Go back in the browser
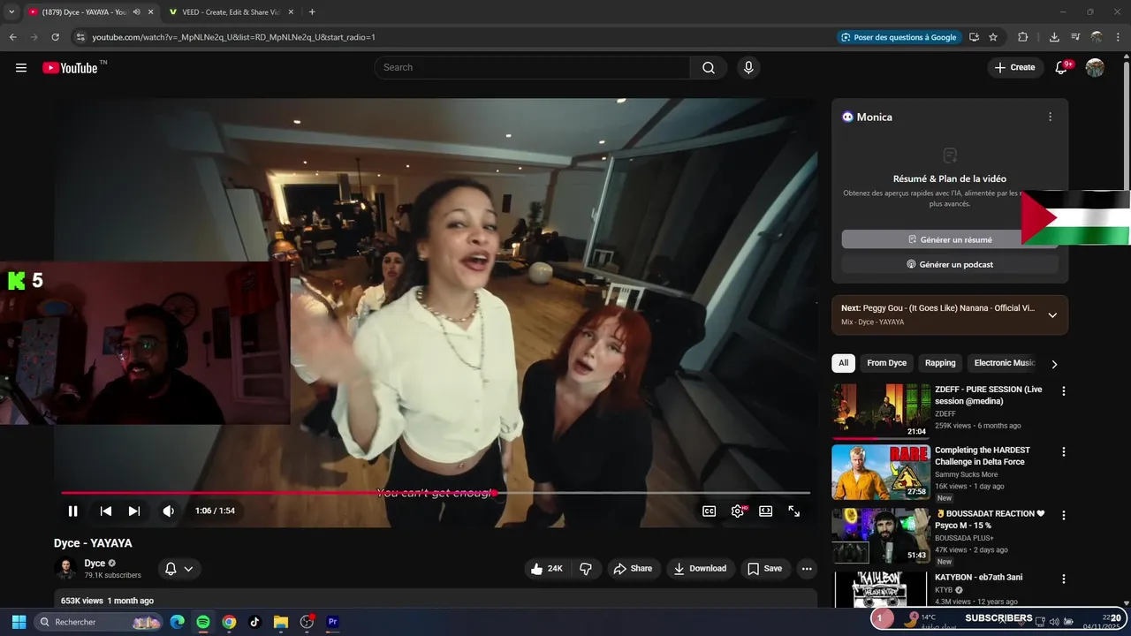Screen dimensions: 1131x636 pos(12,37)
